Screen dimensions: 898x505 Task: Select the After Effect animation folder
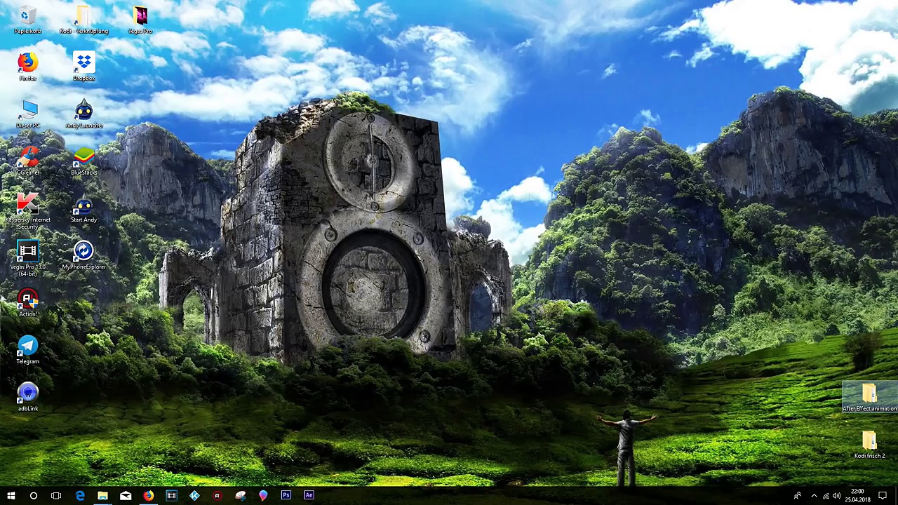869,398
